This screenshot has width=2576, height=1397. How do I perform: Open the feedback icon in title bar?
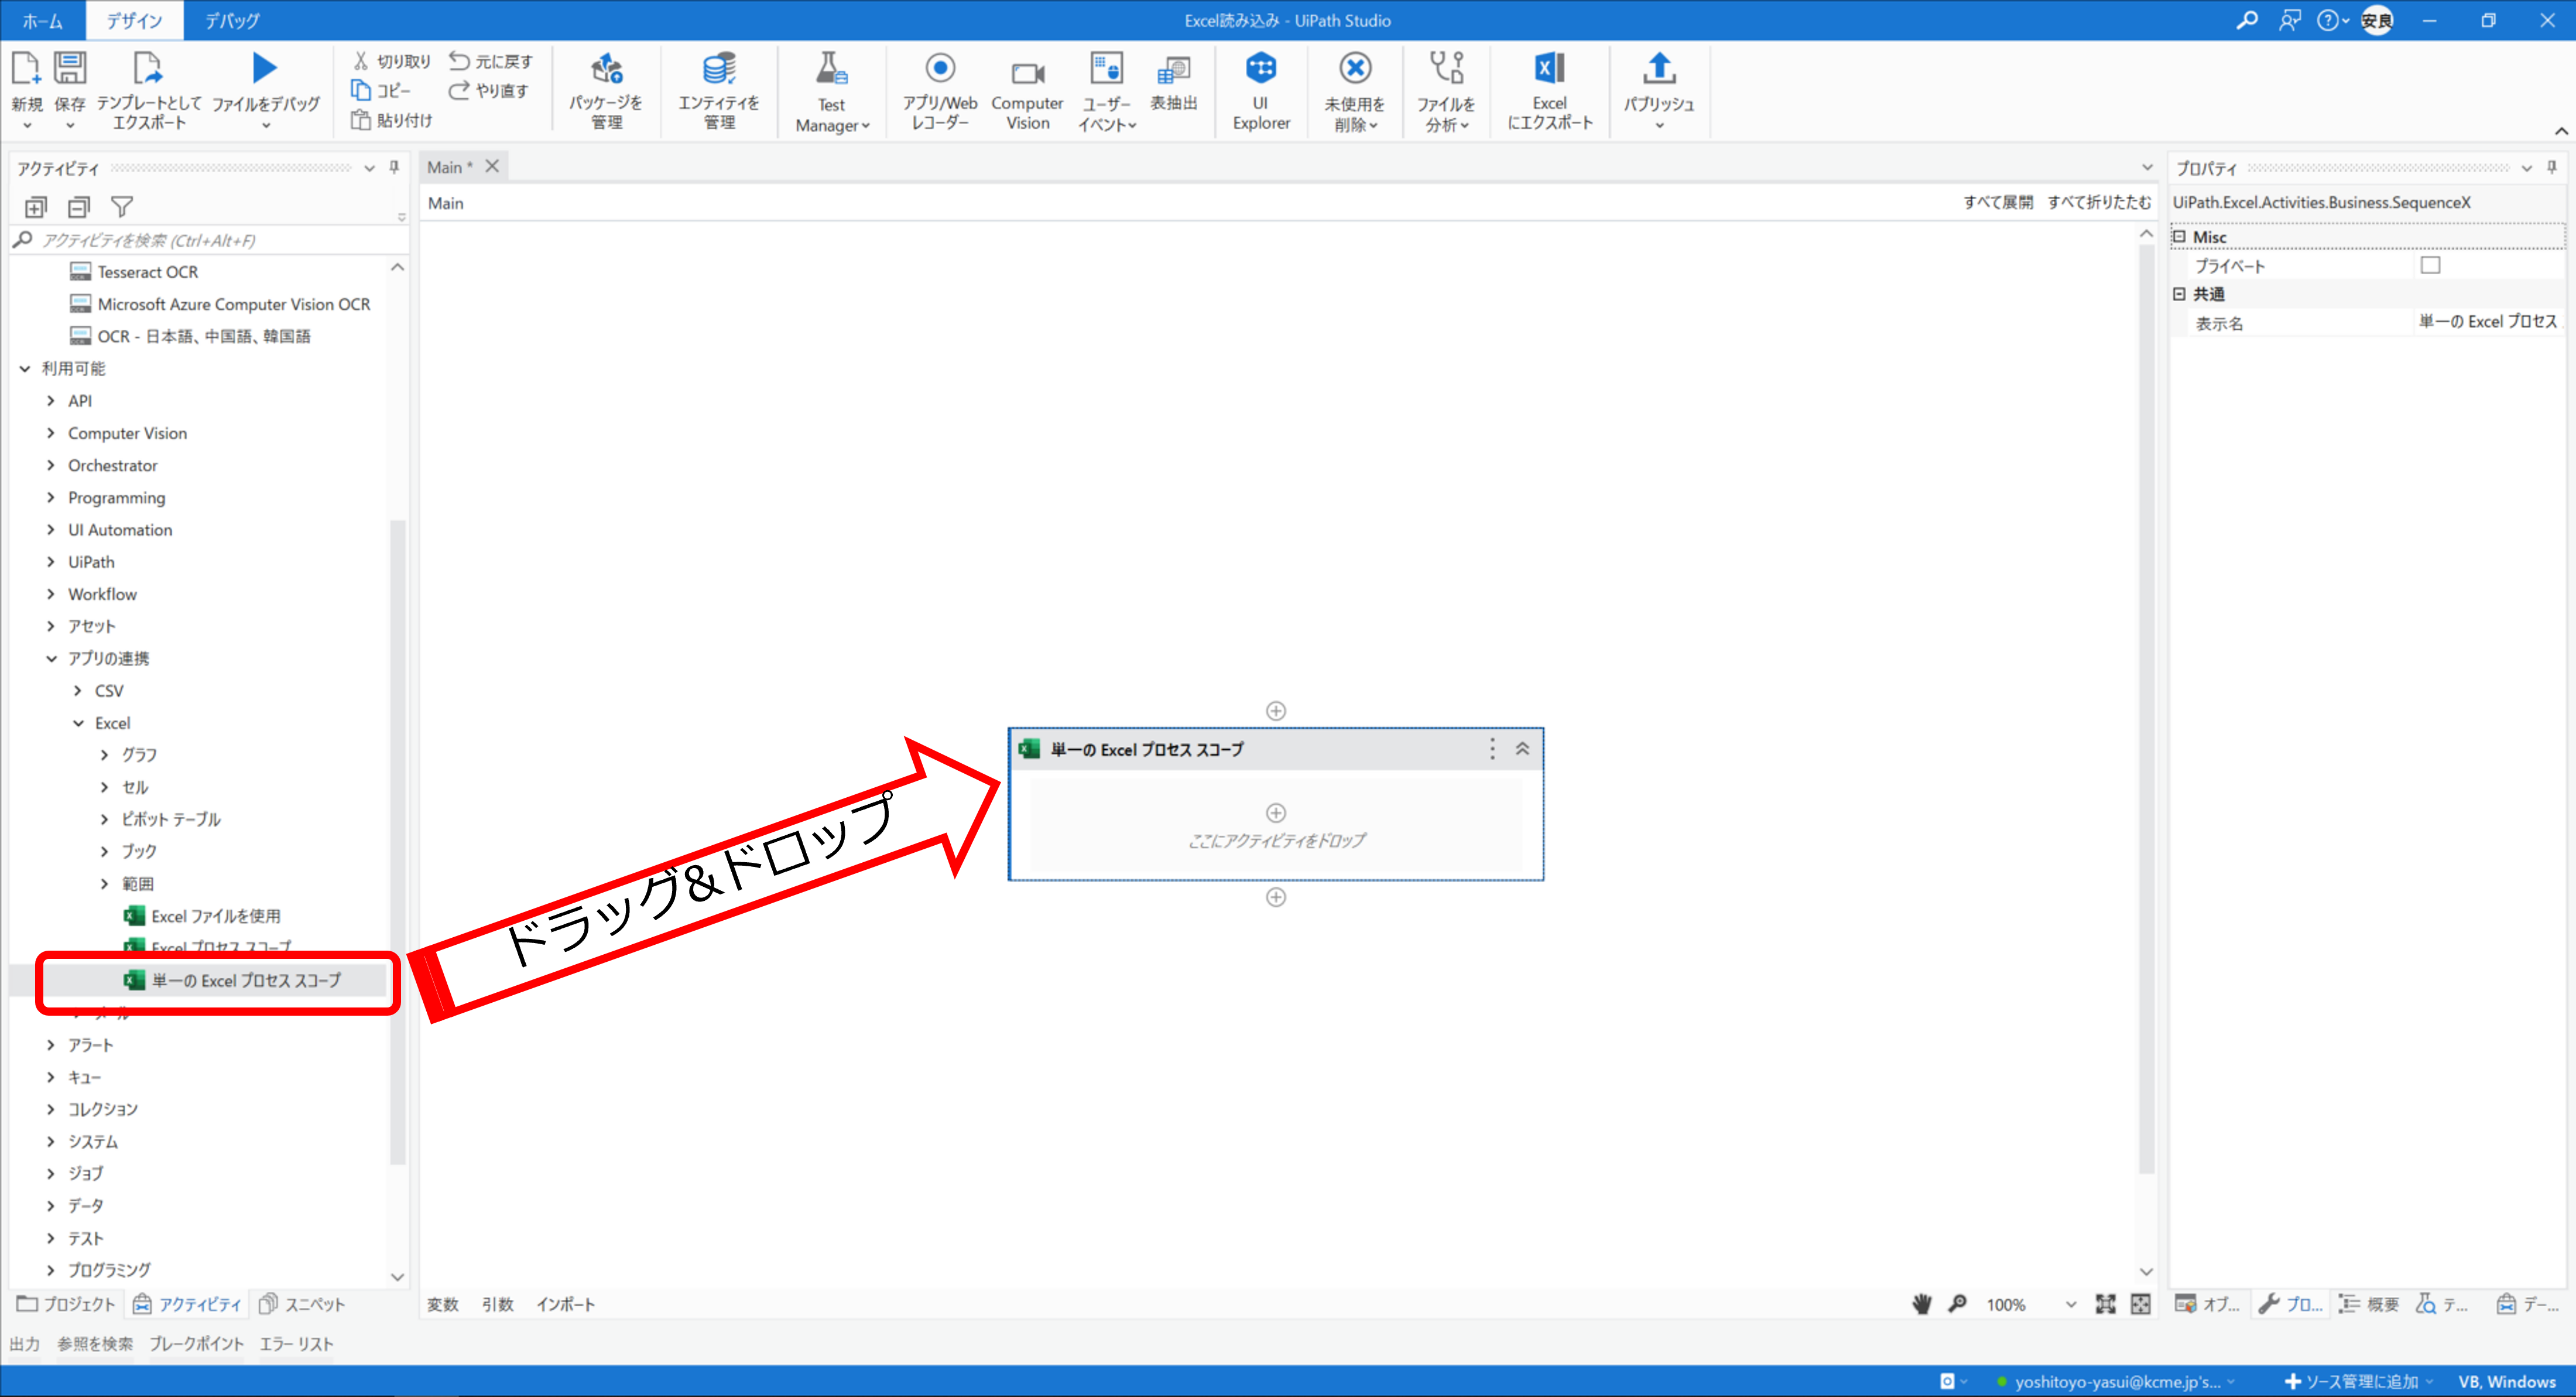pos(2289,20)
